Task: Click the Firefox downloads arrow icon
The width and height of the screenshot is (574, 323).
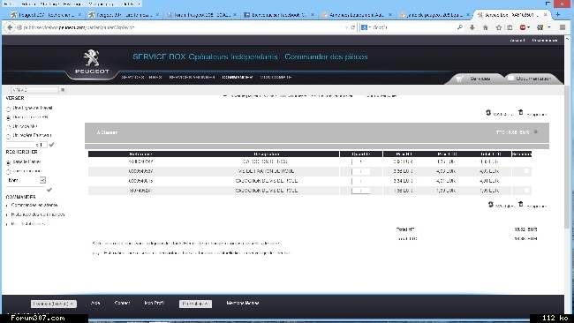Action: point(472,27)
